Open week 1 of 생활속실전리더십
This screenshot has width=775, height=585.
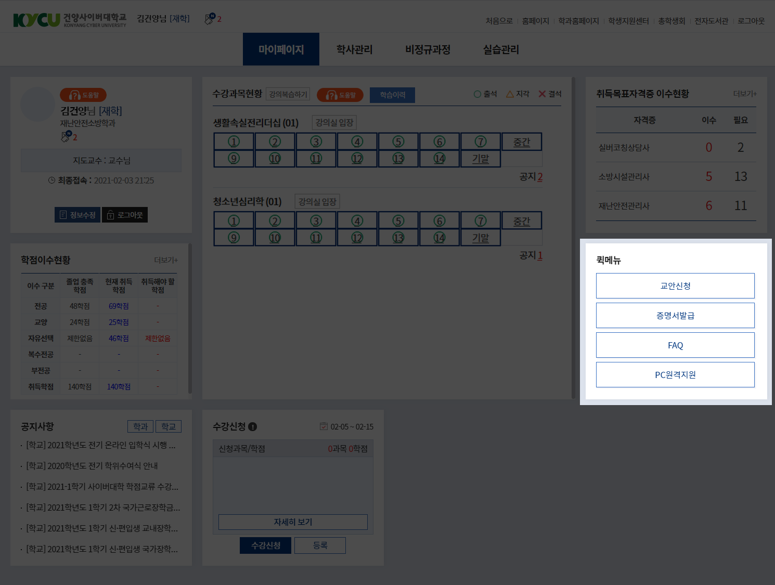coord(234,141)
